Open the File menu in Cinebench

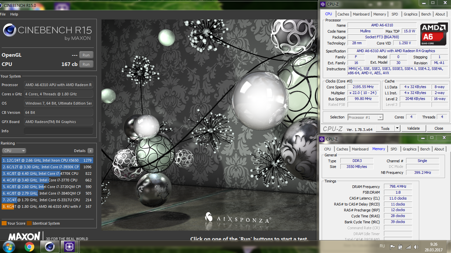tap(3, 15)
